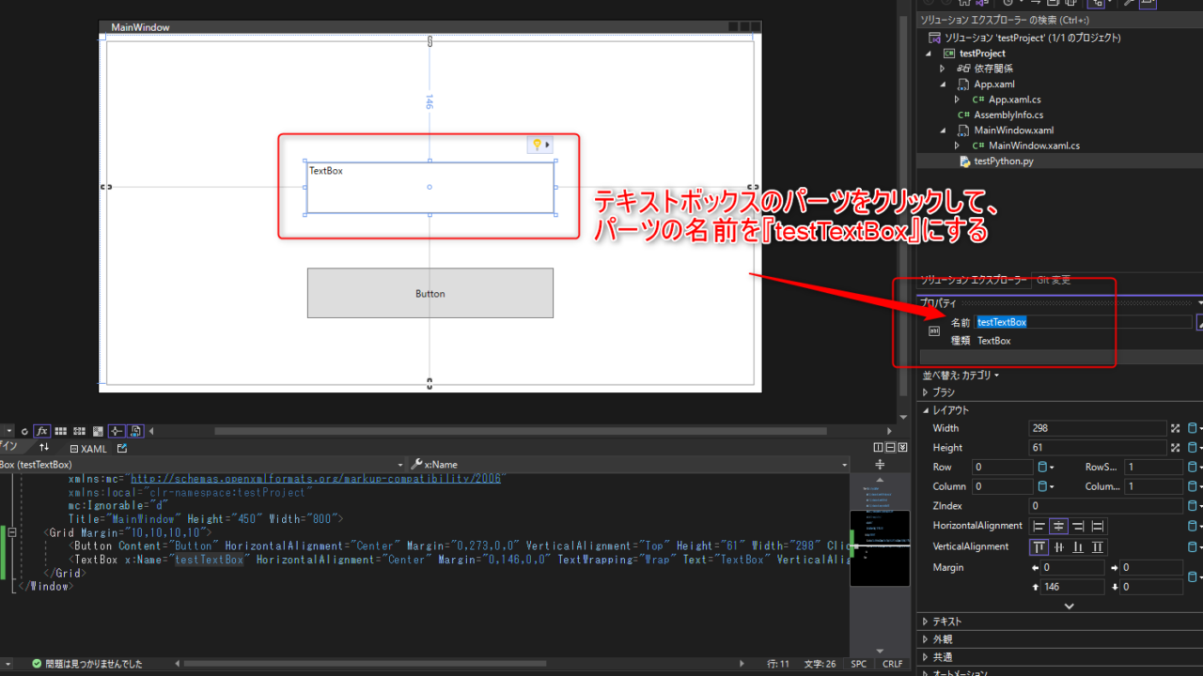
Task: Select the Button control on the design canvas
Action: coord(430,293)
